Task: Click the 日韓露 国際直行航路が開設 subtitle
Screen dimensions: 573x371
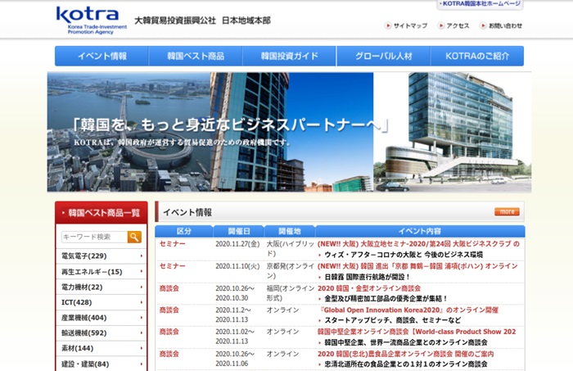Action: 368,277
